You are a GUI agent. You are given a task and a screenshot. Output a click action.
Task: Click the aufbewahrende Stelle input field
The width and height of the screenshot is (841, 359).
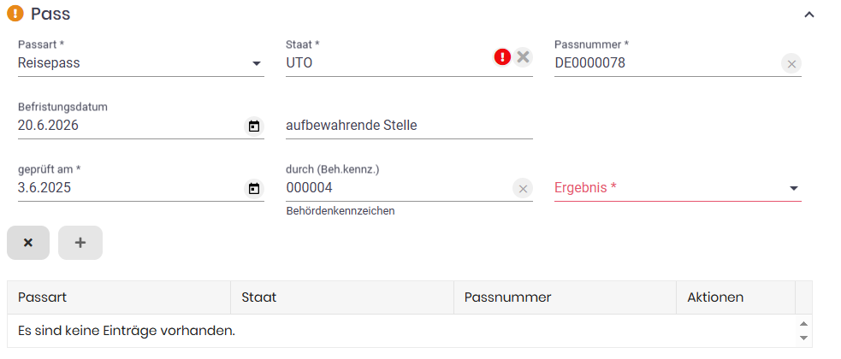coord(409,126)
